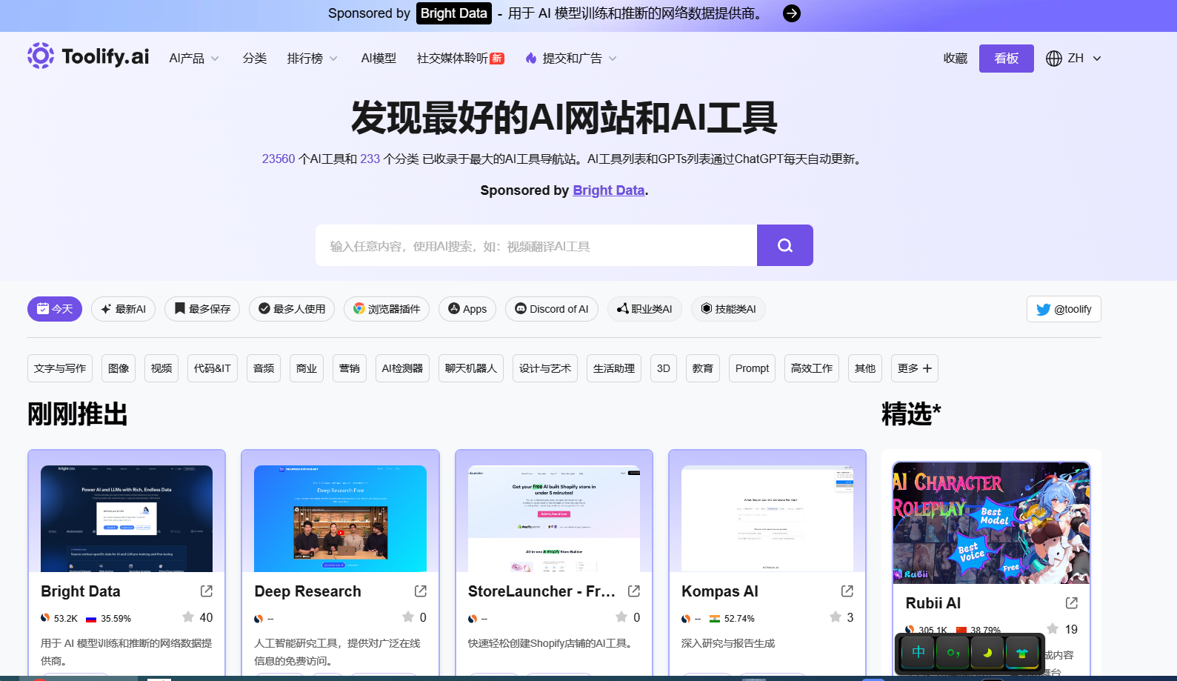Toggle the IME Chinese/English mode button
1177x681 pixels.
point(918,653)
